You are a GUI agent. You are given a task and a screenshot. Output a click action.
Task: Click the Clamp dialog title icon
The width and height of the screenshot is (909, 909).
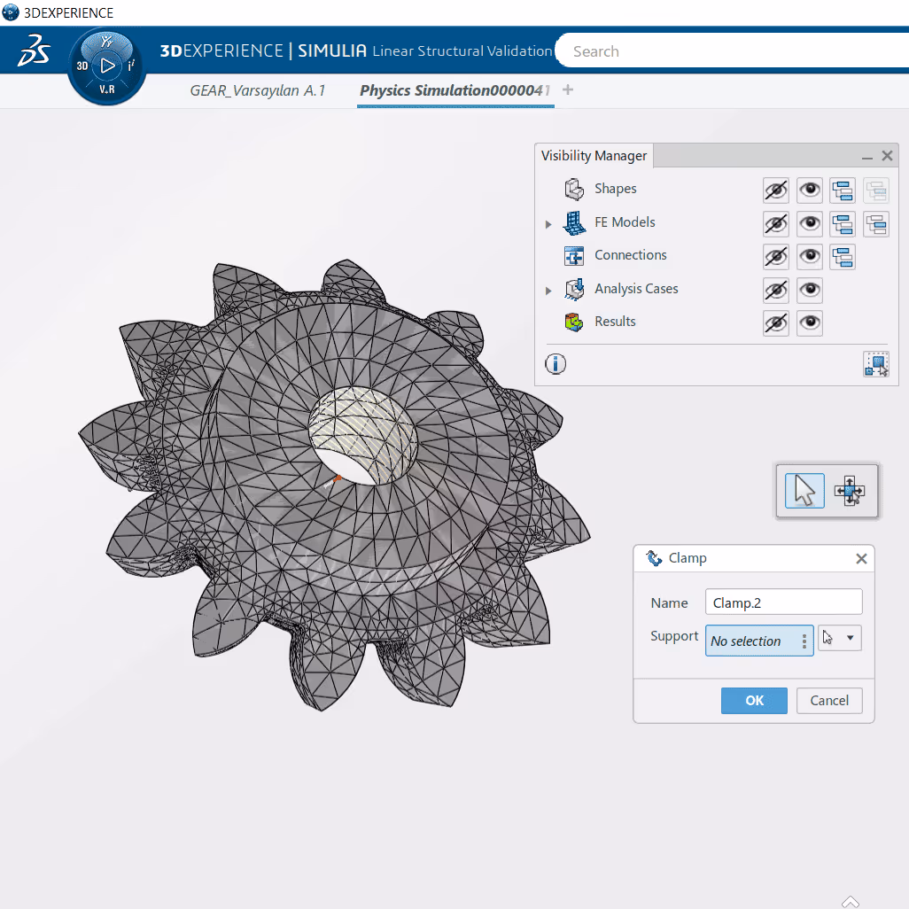(654, 557)
